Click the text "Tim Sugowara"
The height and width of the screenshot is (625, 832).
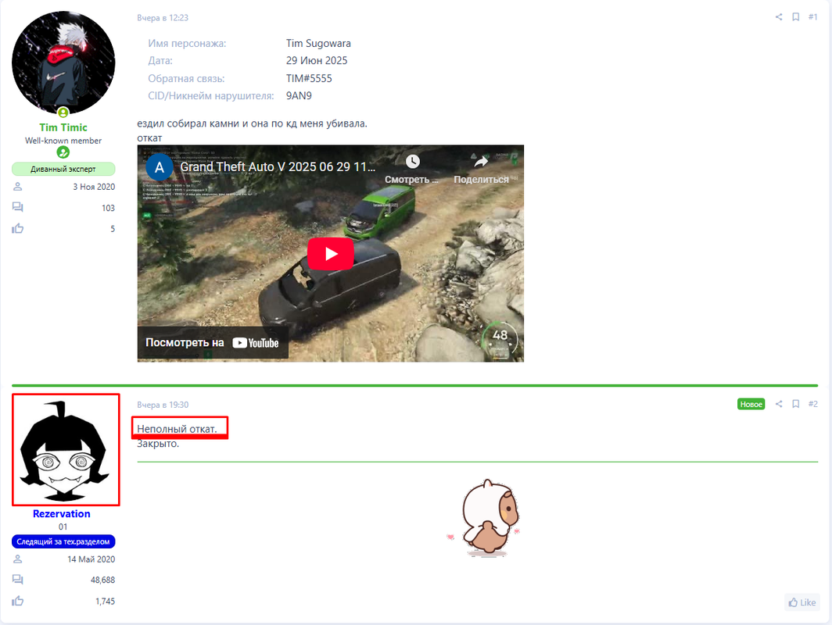tap(318, 44)
